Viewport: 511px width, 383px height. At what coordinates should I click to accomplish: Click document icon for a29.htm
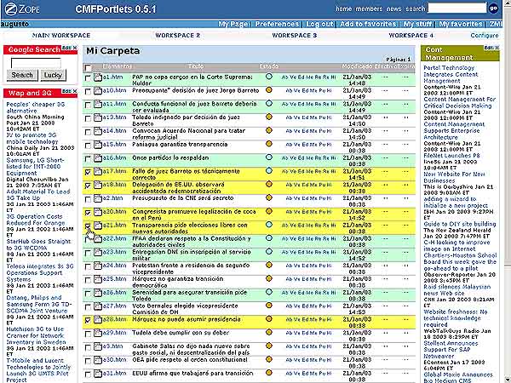click(97, 333)
